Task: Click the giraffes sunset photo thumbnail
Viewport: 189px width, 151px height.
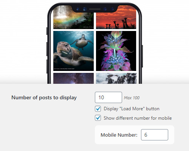Action: point(116,17)
